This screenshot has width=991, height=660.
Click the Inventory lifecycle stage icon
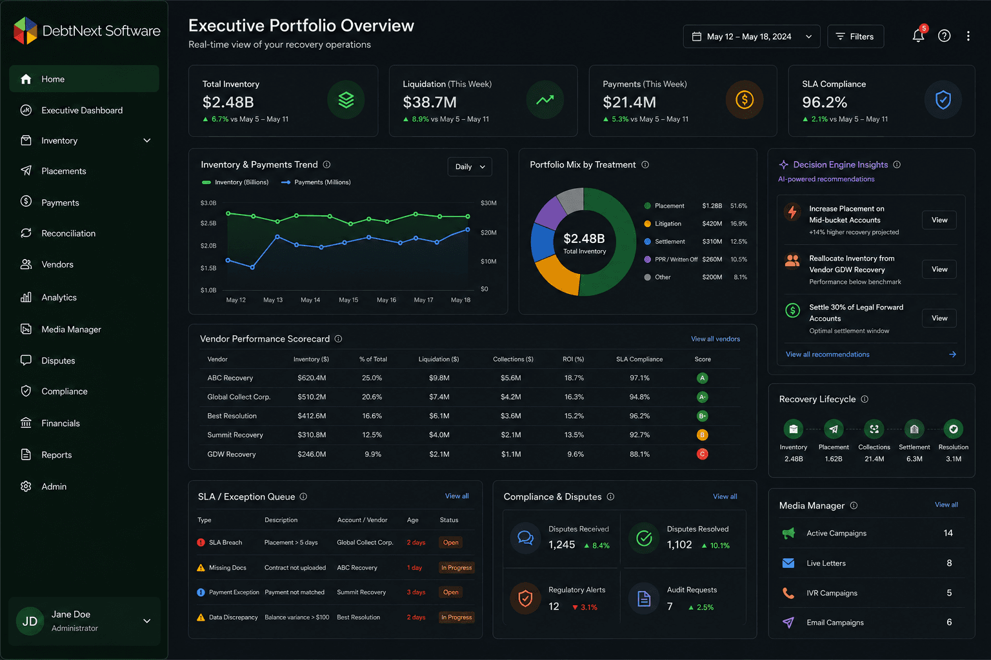pyautogui.click(x=794, y=429)
